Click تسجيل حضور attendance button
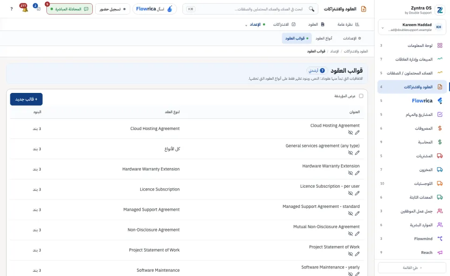Screen dimensions: 450x276 (x=112, y=9)
